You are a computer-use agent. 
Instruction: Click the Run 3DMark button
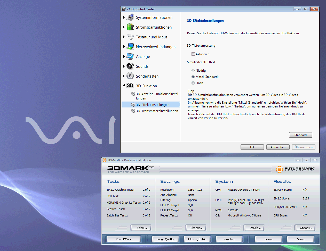(x=123, y=239)
